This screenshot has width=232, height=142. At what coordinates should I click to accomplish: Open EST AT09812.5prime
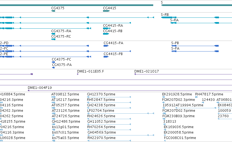tap(65, 94)
